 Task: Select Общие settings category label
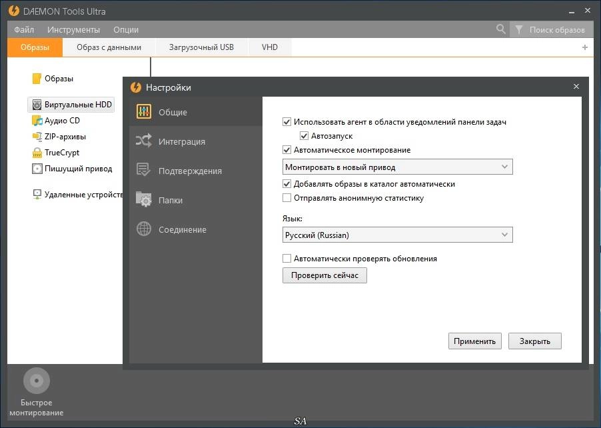pyautogui.click(x=173, y=113)
